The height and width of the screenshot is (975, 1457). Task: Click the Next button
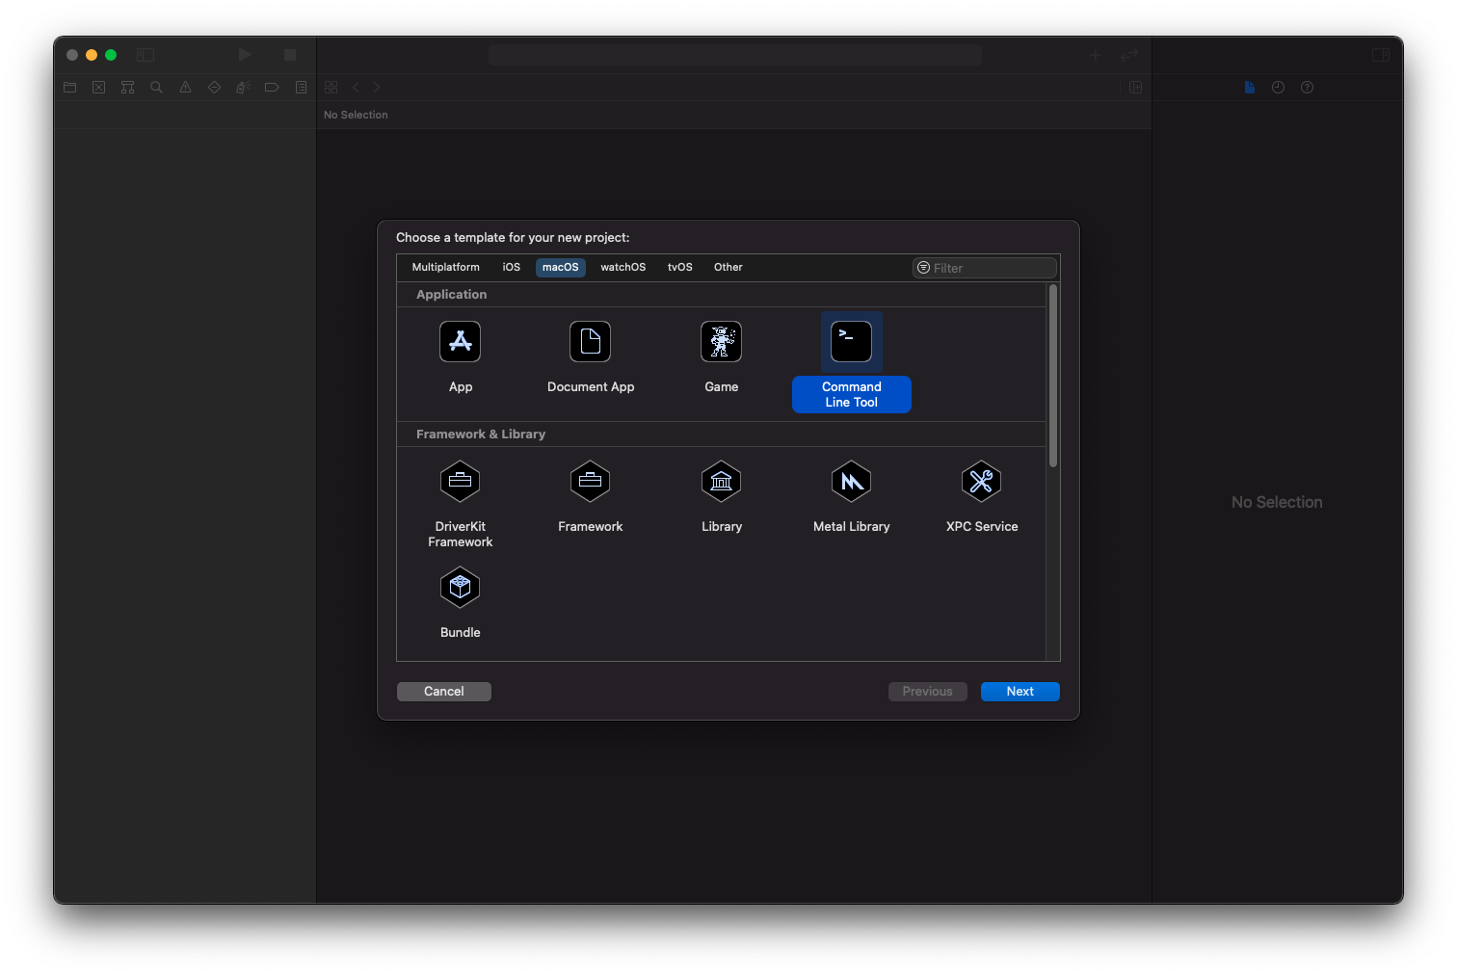click(x=1020, y=691)
